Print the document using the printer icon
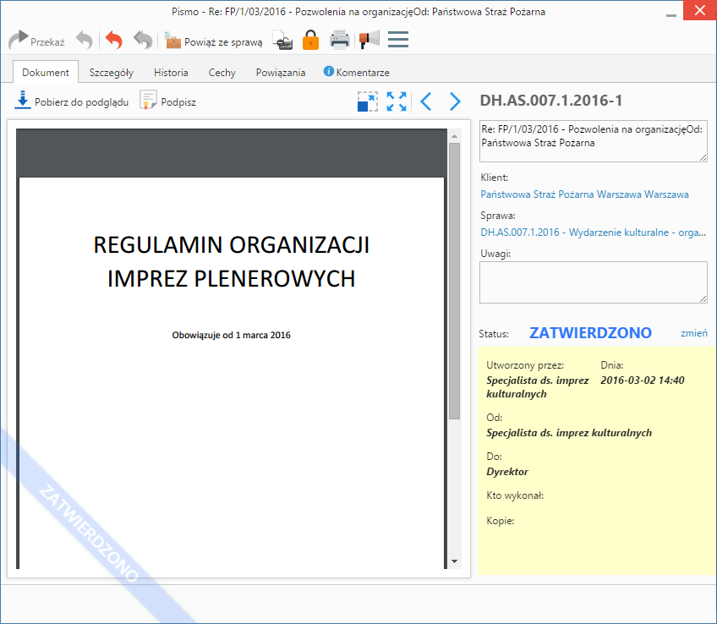The image size is (717, 624). (339, 40)
